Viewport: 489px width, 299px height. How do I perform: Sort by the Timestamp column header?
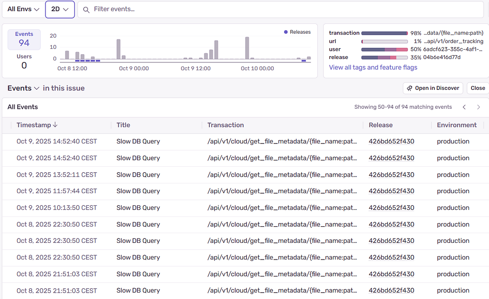(x=37, y=125)
